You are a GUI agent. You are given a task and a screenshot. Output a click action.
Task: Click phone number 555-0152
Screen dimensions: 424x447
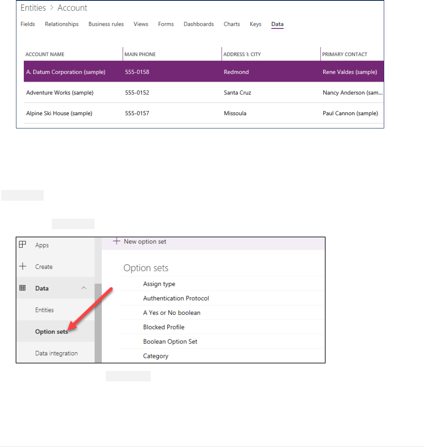pos(137,93)
